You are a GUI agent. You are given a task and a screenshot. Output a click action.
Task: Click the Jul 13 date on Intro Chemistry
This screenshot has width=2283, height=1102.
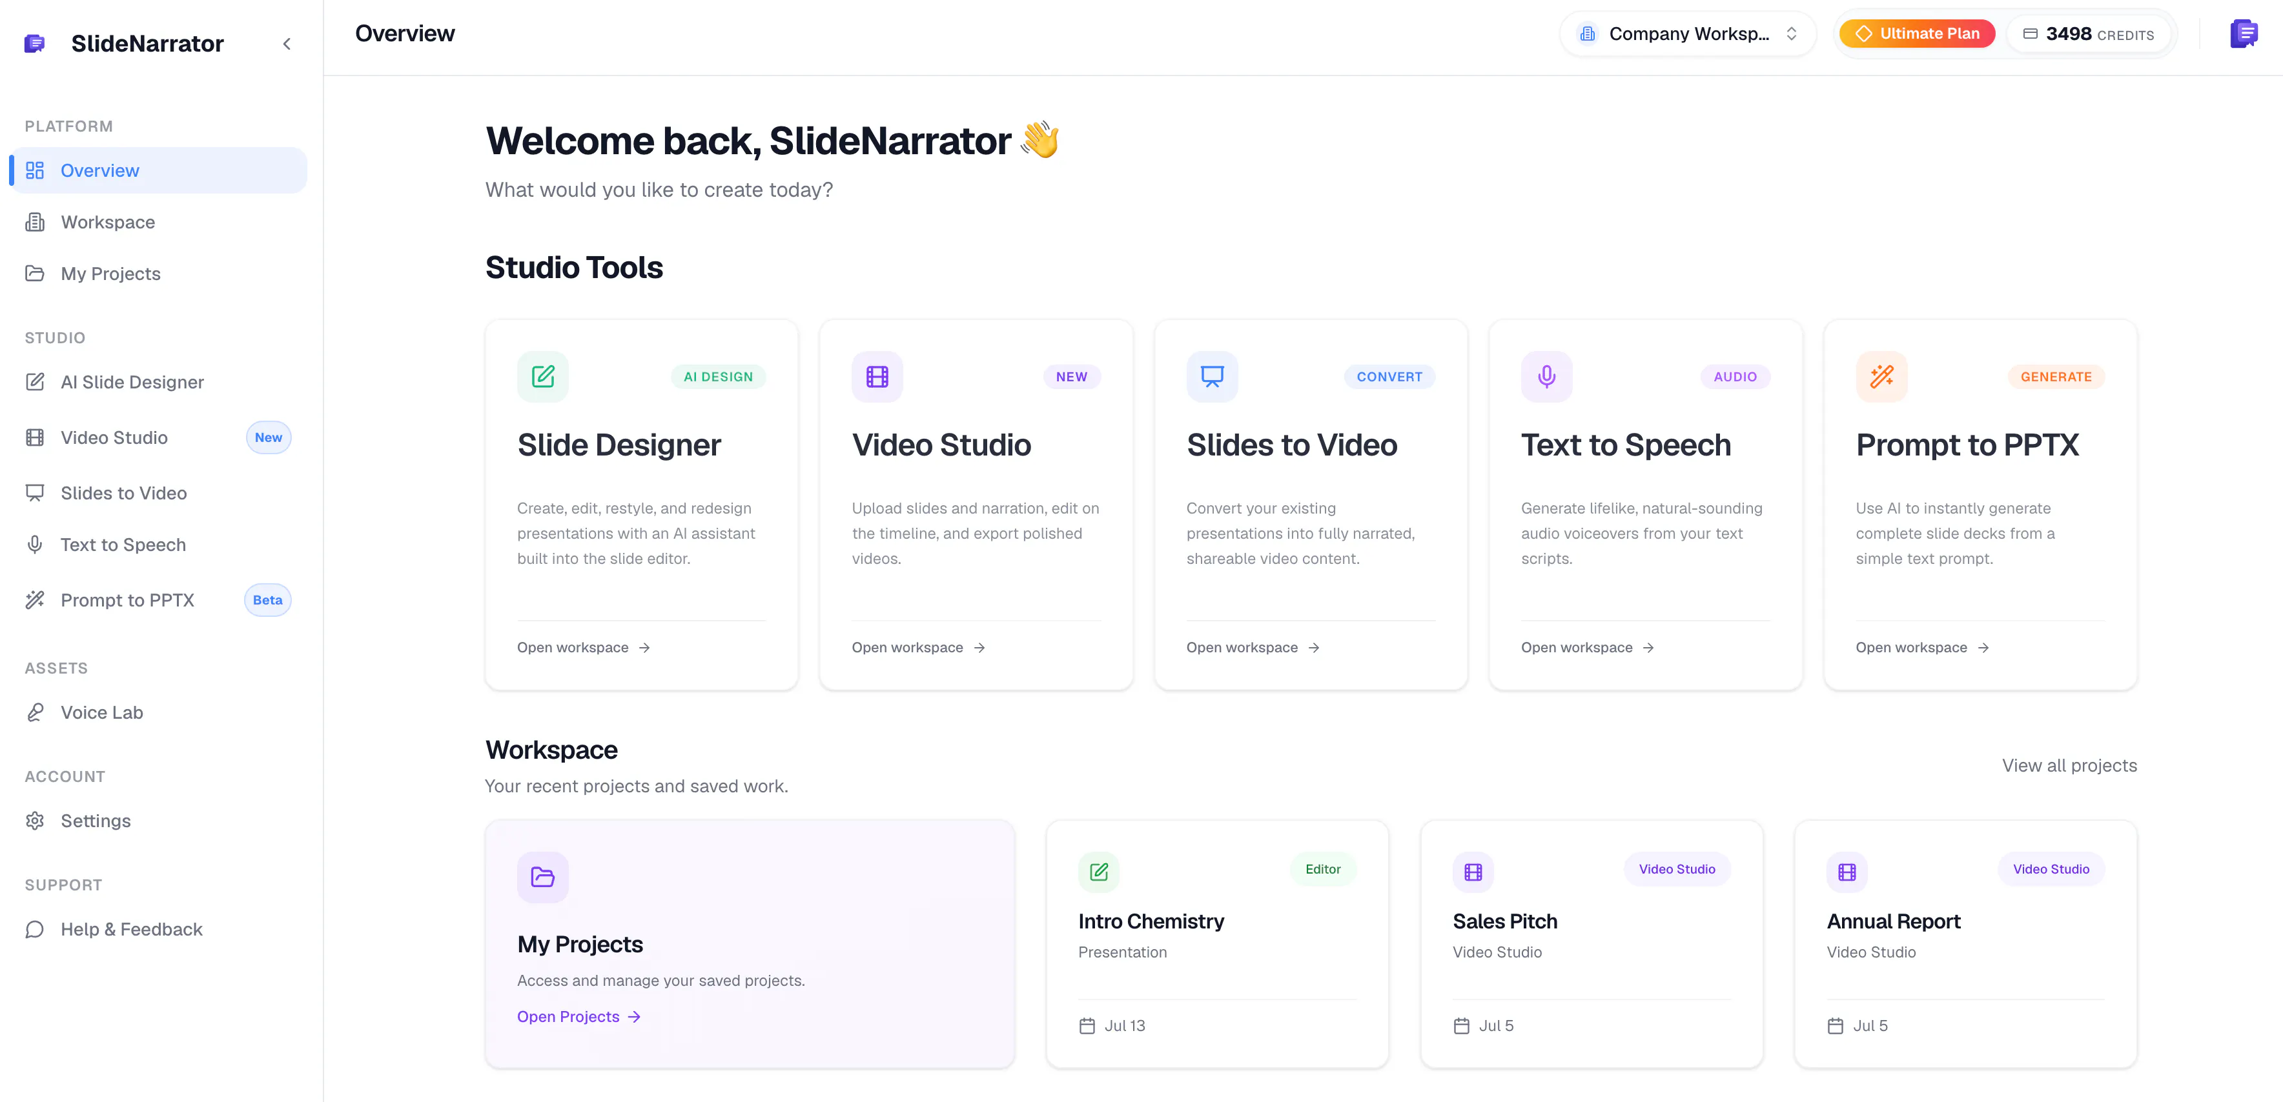(1112, 1026)
